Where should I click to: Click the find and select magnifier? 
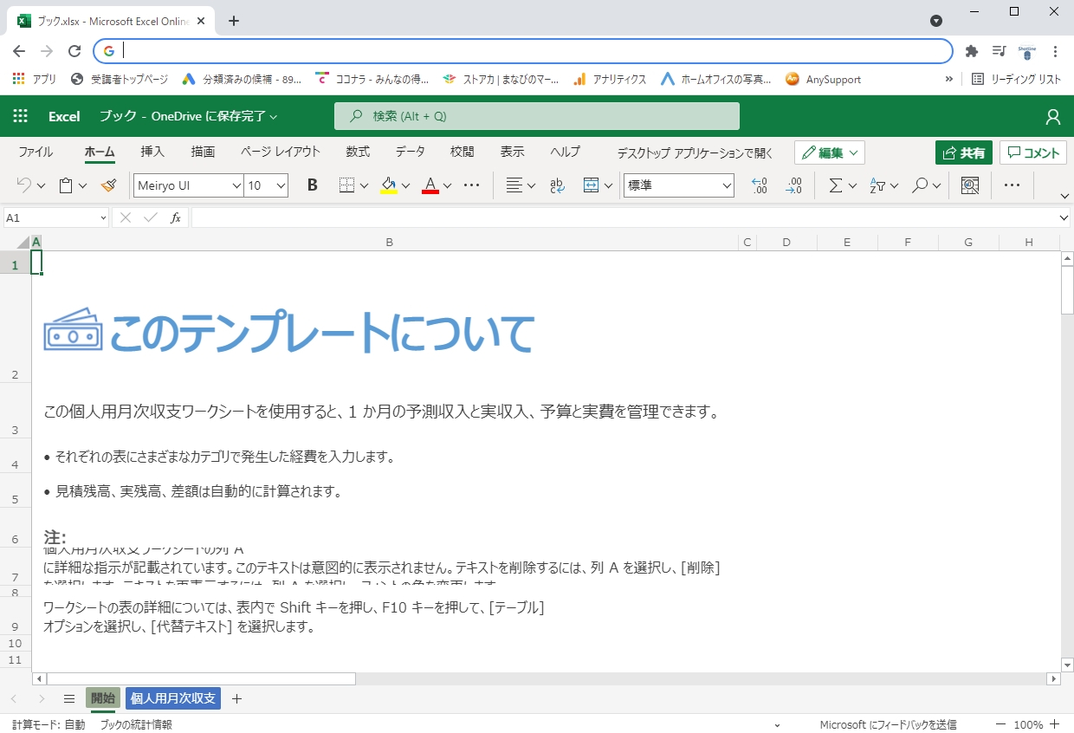(x=920, y=185)
